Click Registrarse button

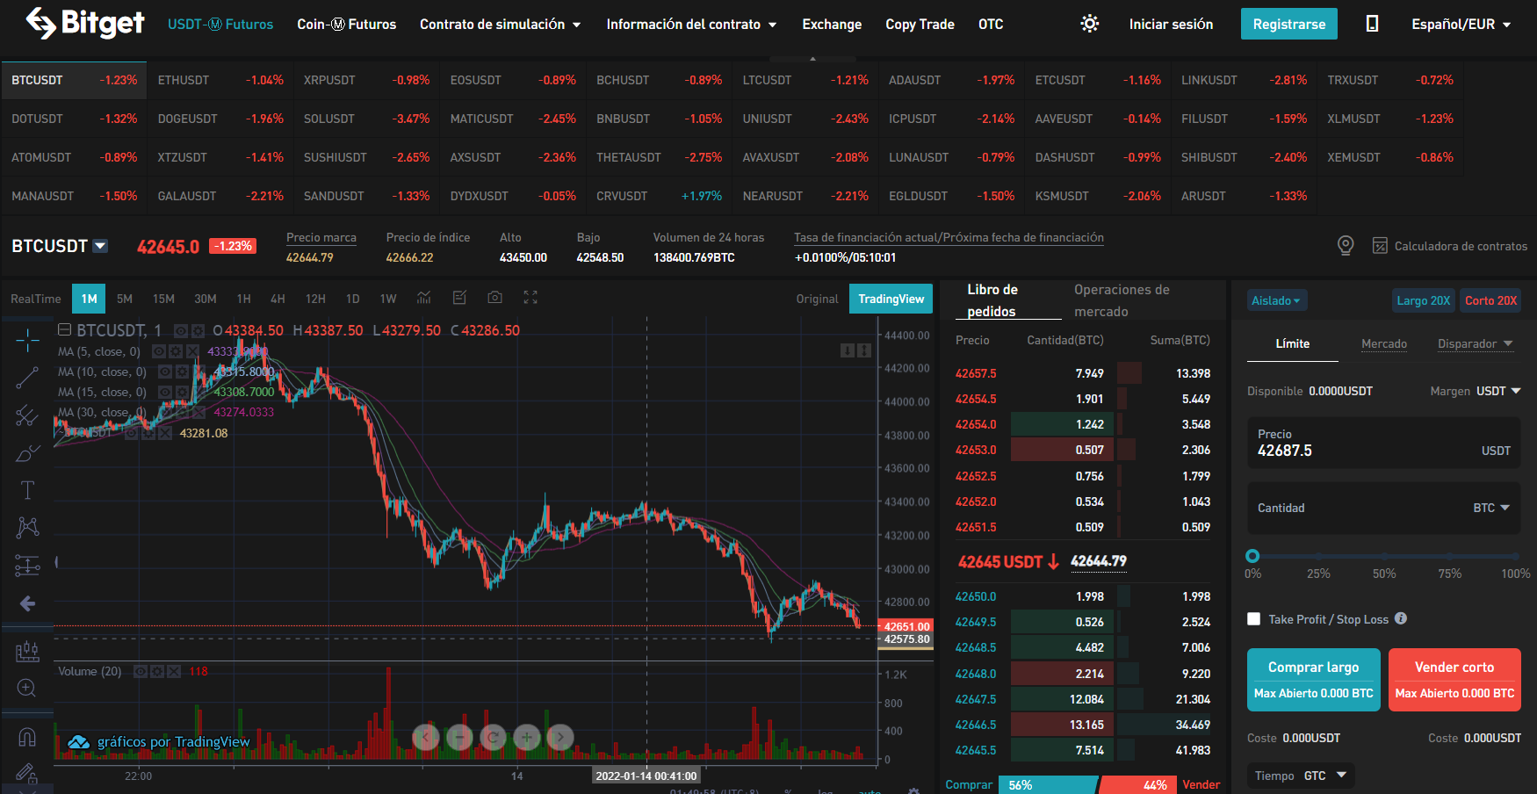[1288, 24]
